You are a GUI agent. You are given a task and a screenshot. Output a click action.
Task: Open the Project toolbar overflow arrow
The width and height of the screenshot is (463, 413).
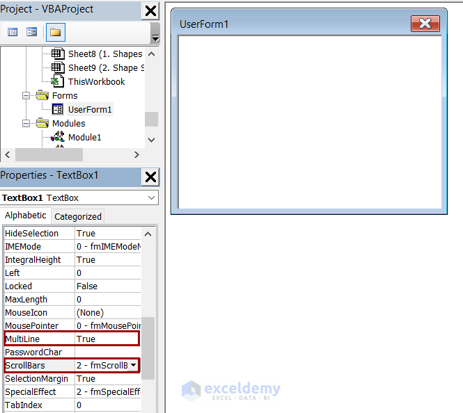point(155,38)
